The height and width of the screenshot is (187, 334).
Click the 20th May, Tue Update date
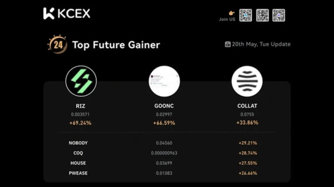click(261, 44)
